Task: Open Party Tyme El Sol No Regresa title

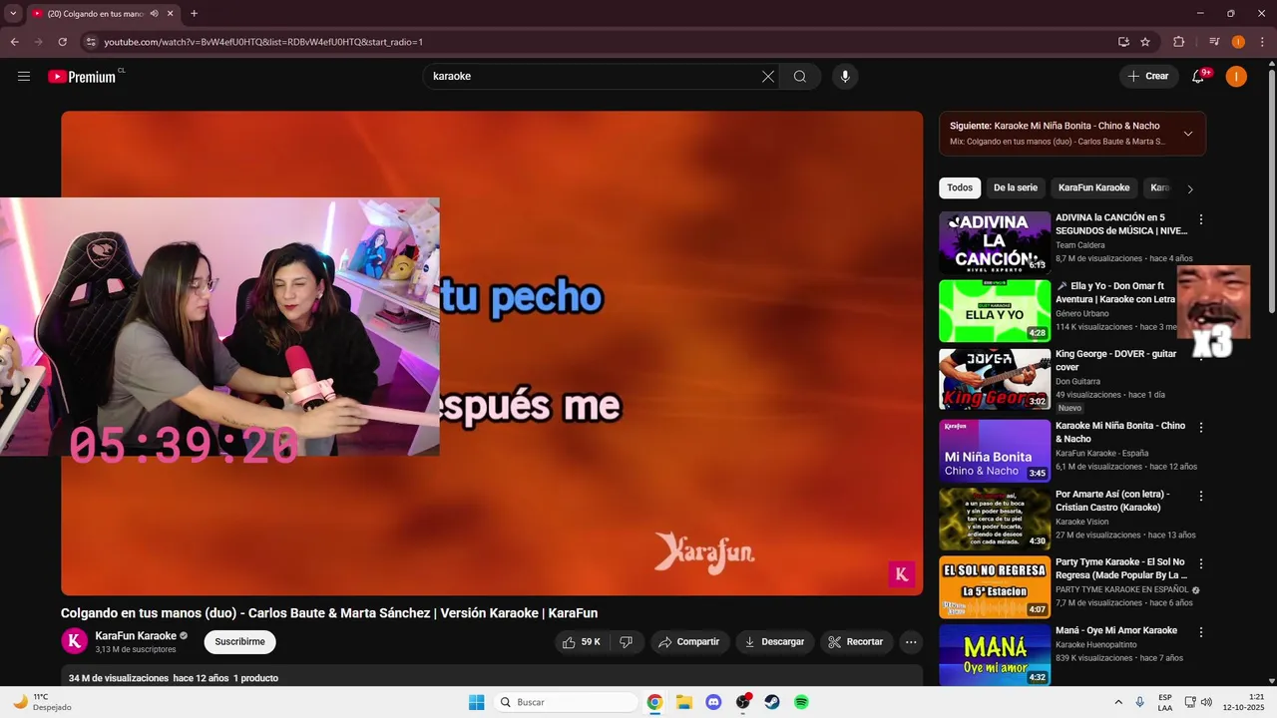Action: [1120, 568]
